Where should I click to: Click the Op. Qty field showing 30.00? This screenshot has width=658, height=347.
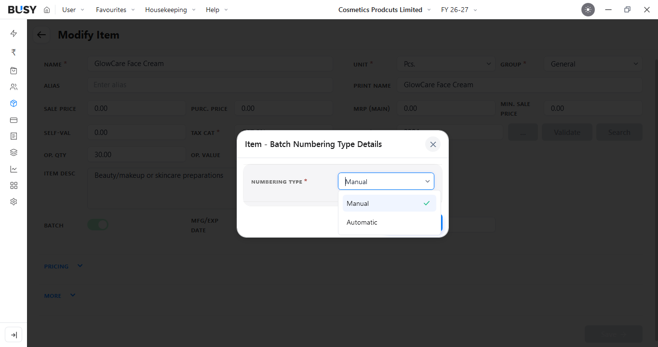[136, 155]
